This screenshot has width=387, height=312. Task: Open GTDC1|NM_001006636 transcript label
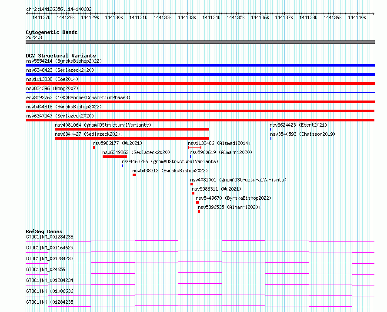[x=50, y=291]
